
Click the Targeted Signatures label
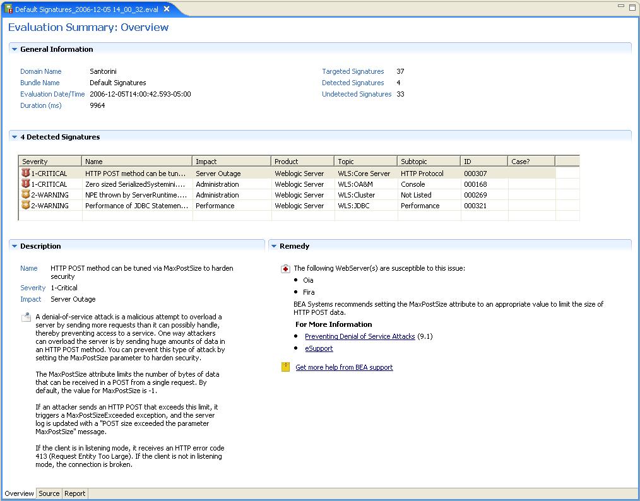[353, 71]
